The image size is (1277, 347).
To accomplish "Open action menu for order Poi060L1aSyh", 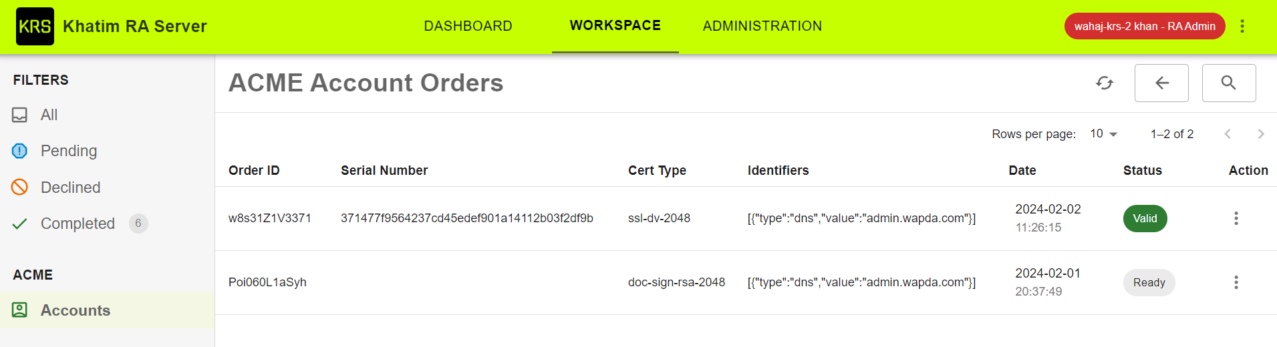I will tap(1236, 282).
